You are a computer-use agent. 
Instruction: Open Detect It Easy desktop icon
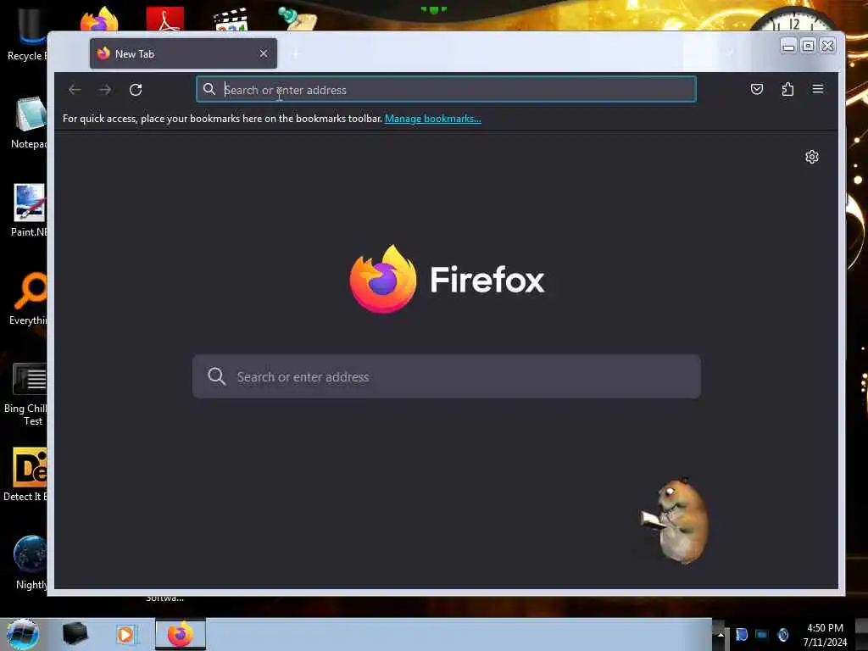coord(25,475)
